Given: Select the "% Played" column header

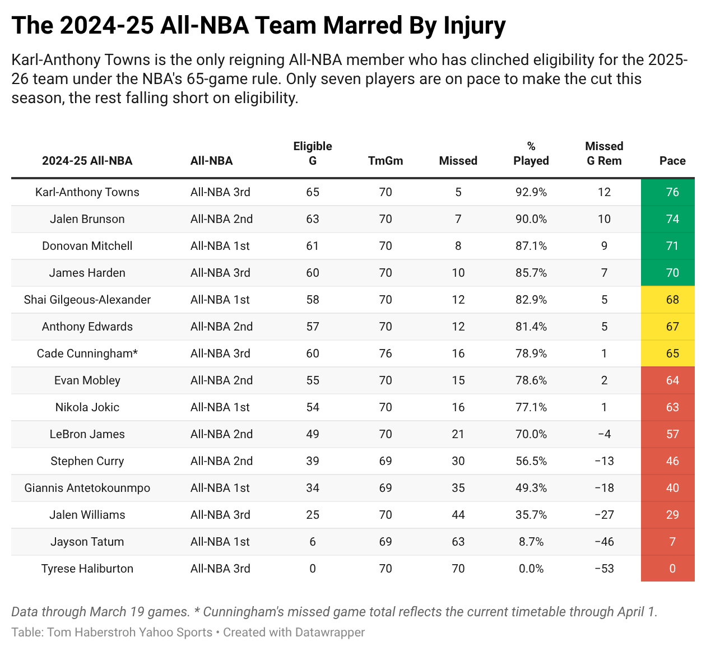Looking at the screenshot, I should pos(531,154).
